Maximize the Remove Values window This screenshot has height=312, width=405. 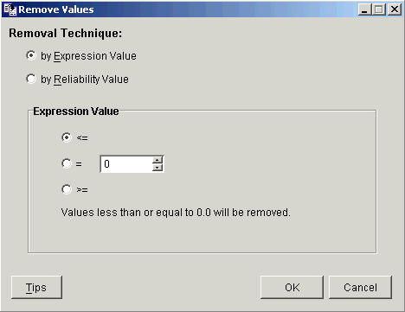pyautogui.click(x=379, y=10)
